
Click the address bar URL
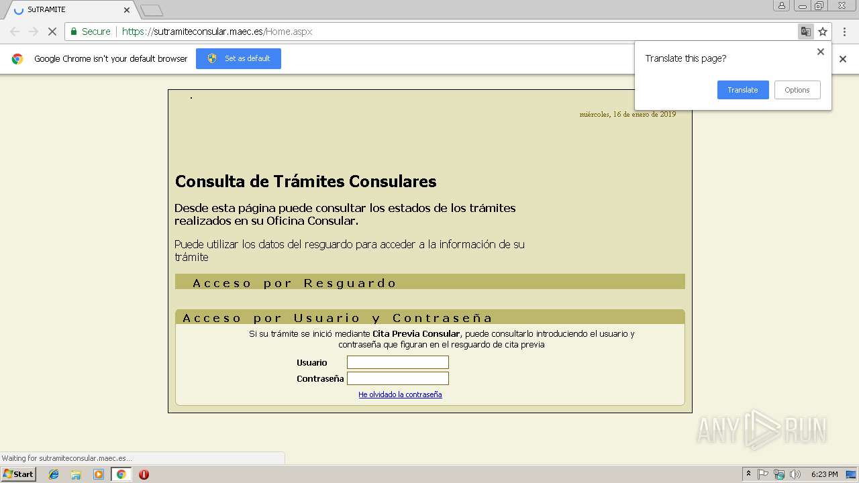point(217,32)
